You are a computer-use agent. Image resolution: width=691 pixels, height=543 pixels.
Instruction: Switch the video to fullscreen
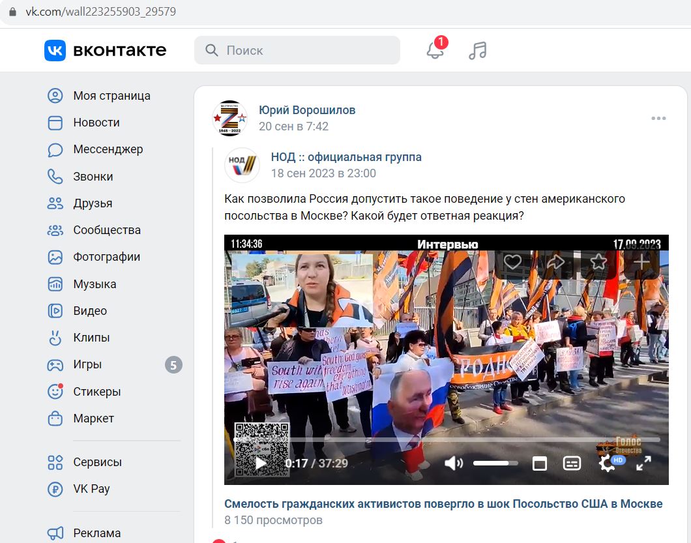644,463
